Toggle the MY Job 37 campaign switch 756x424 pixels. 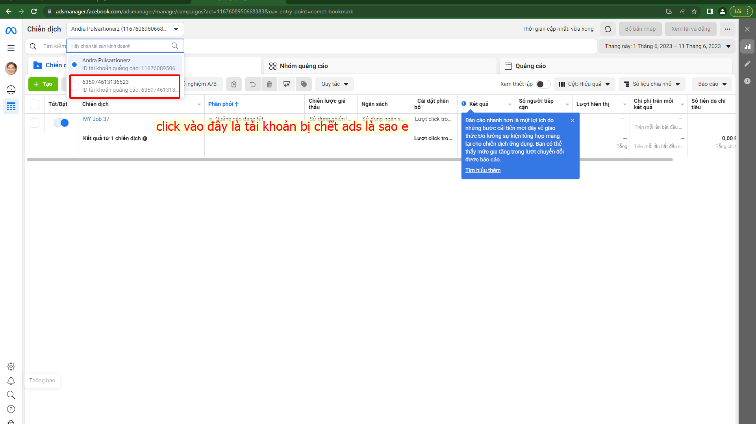coord(61,123)
